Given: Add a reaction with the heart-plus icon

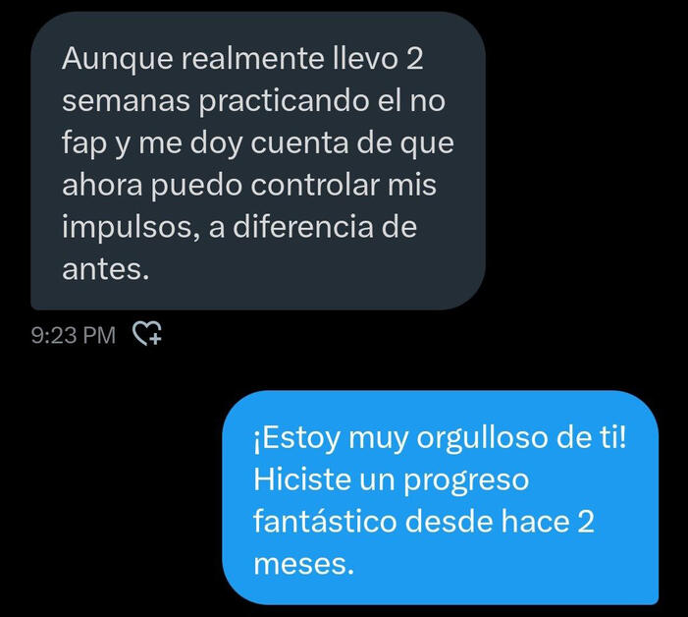Looking at the screenshot, I should point(147,332).
